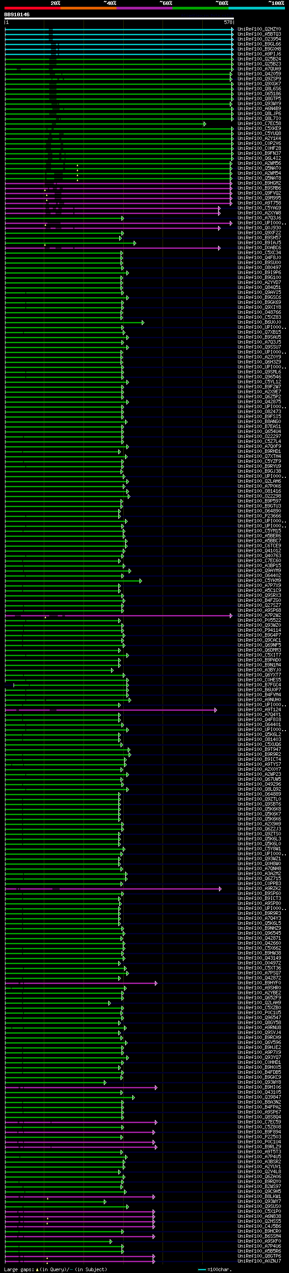Select the UniRef100_Q6L4I2 label
Image resolution: width=289 pixels, height=1273 pixels.
pyautogui.click(x=259, y=158)
